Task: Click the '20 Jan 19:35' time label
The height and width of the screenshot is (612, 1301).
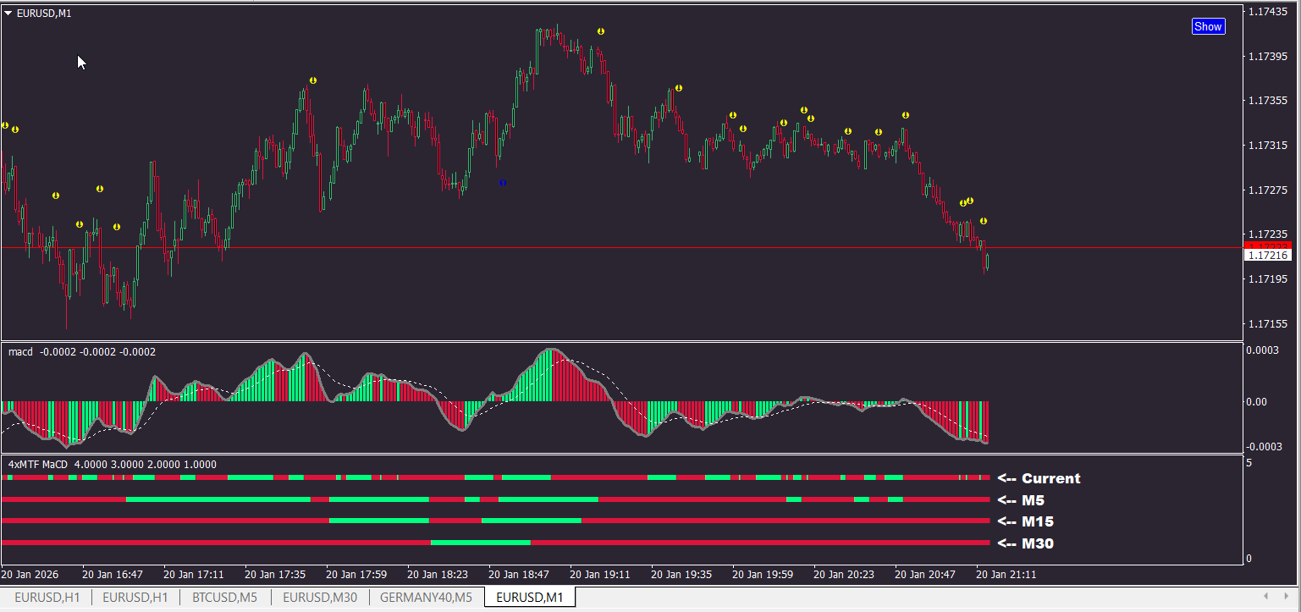Action: click(681, 574)
